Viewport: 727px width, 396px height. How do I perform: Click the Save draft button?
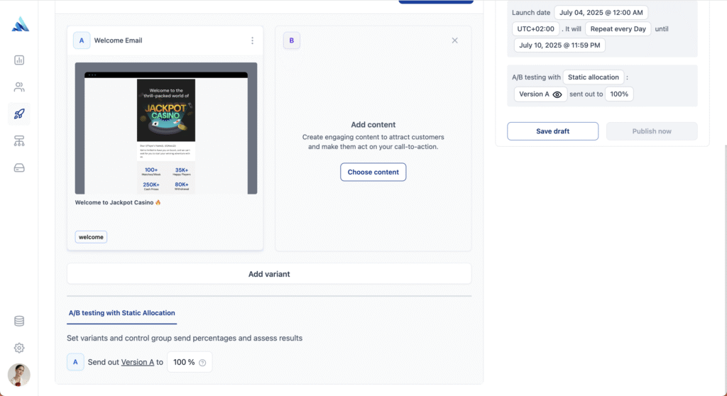[552, 131]
